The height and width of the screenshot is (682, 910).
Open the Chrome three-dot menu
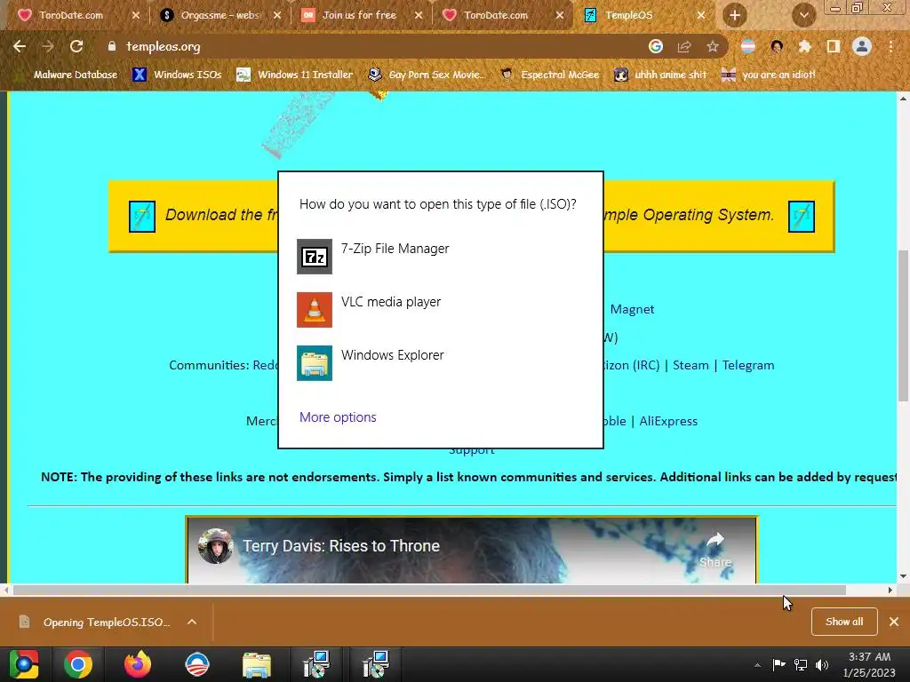890,46
